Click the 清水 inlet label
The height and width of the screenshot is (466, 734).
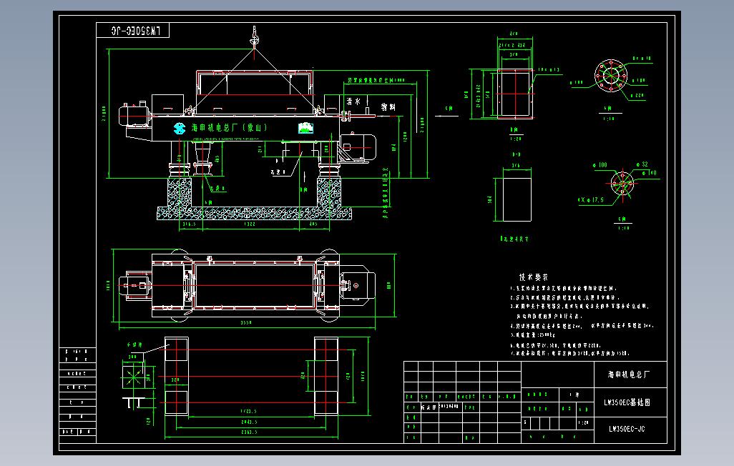tap(354, 101)
